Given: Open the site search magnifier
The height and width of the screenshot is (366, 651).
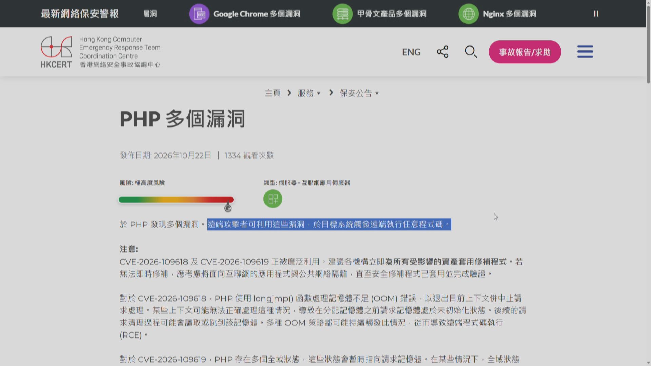Looking at the screenshot, I should (471, 52).
